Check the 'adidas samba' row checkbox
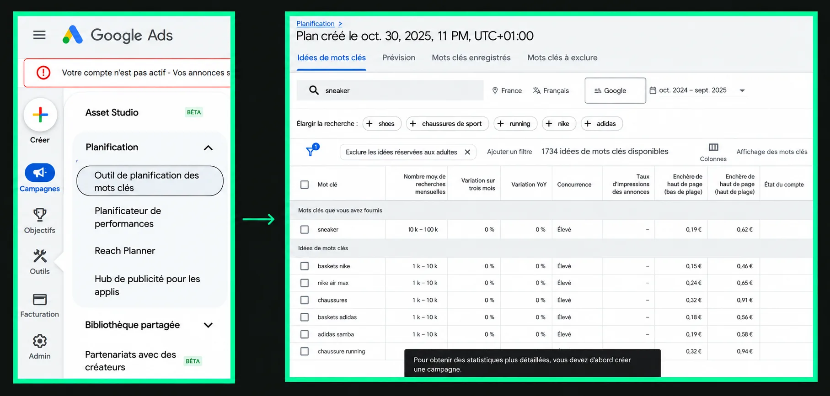Viewport: 830px width, 396px height. (x=305, y=334)
